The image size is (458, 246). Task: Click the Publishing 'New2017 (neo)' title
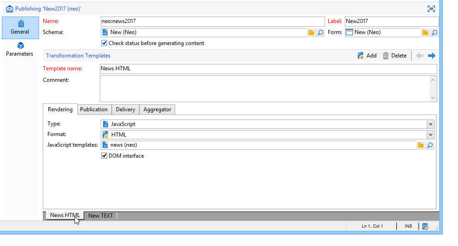tap(48, 9)
